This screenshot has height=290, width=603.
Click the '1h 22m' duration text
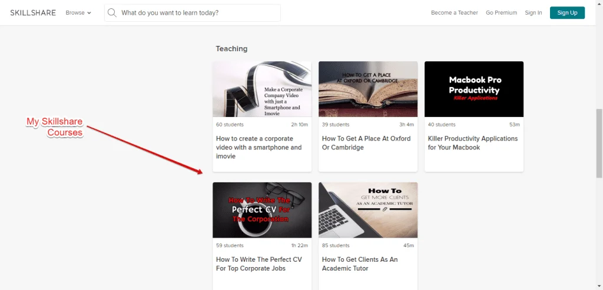(x=300, y=245)
